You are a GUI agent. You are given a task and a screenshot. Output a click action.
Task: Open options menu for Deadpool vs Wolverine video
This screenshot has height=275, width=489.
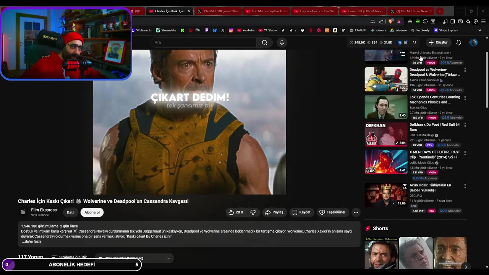coord(465,70)
